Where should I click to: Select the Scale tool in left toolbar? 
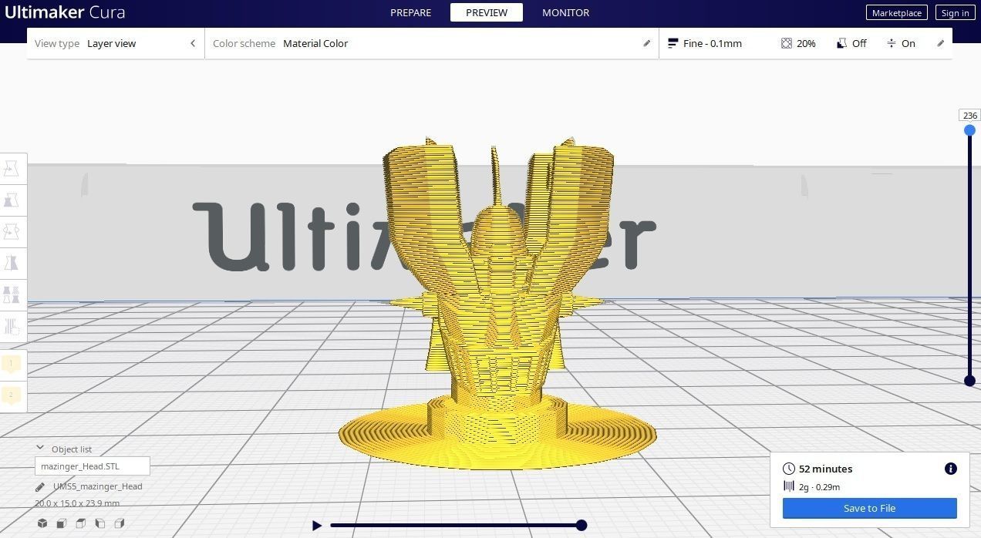coord(12,200)
